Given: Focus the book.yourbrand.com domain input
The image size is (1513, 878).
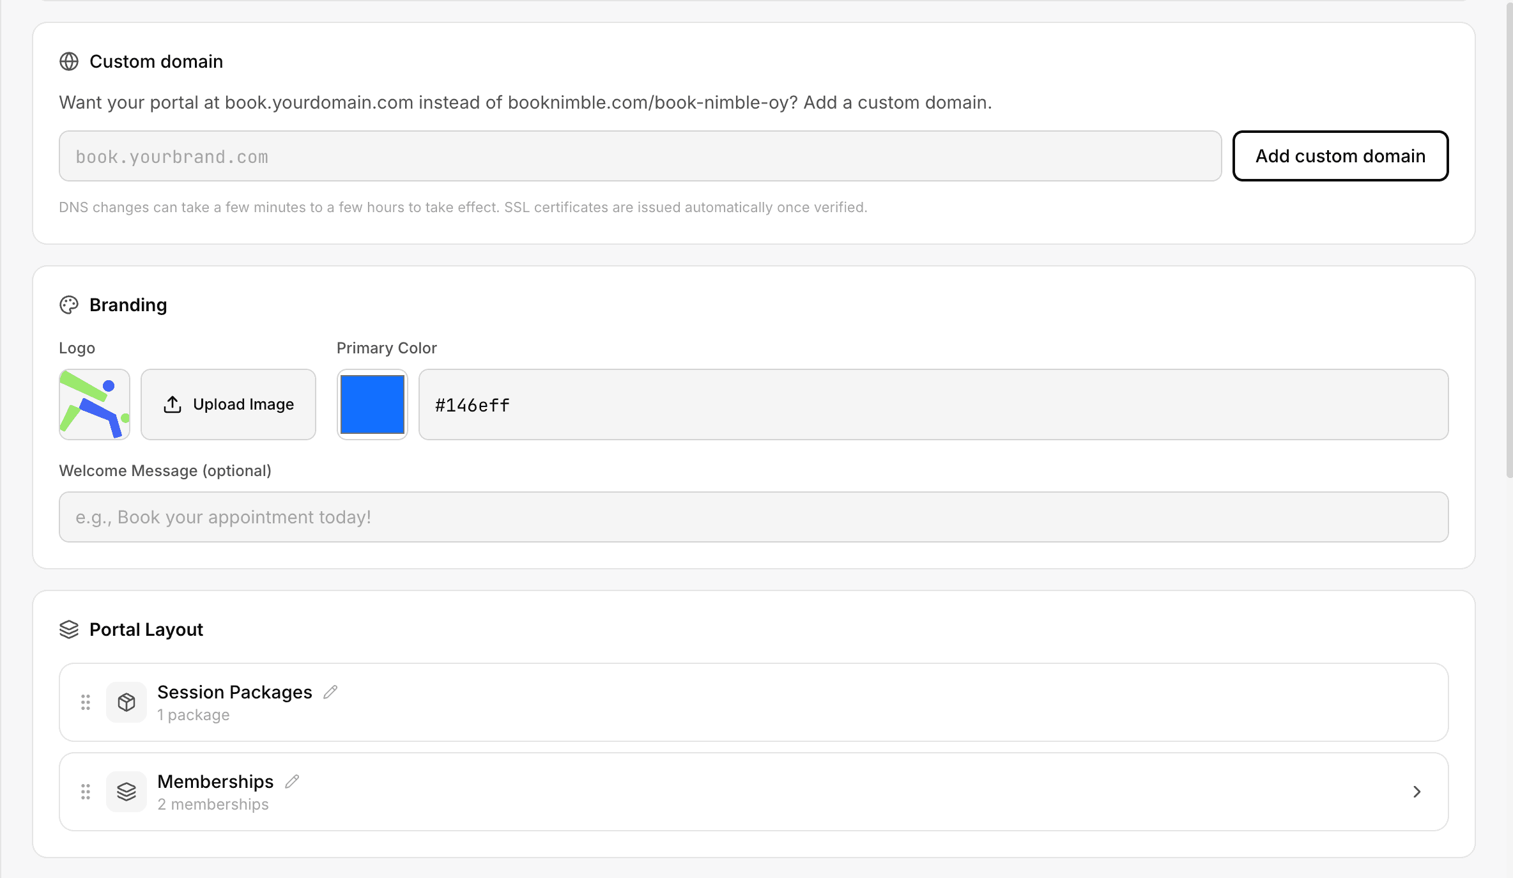Looking at the screenshot, I should 640,156.
